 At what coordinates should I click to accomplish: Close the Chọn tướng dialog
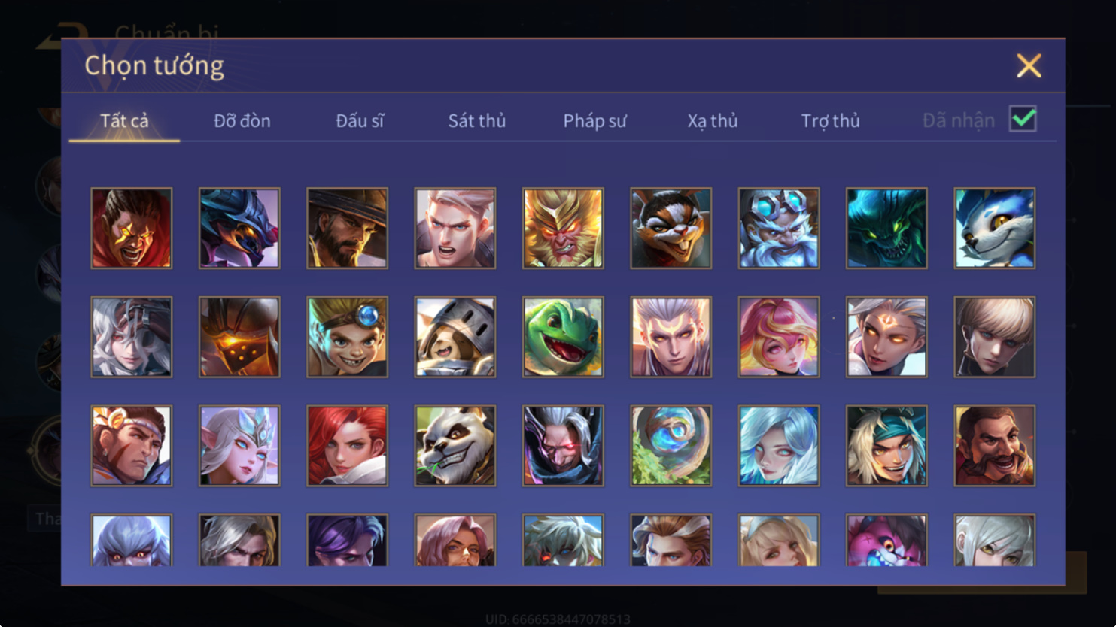coord(1029,65)
